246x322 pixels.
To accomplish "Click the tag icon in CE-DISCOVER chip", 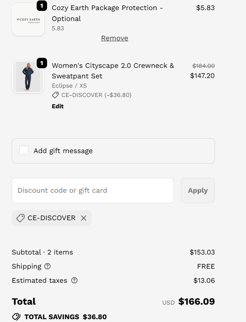I will [x=20, y=218].
